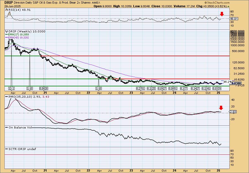Click the 40 label on the PMO axis
Image resolution: width=249 pixels, height=173 pixels.
point(233,100)
